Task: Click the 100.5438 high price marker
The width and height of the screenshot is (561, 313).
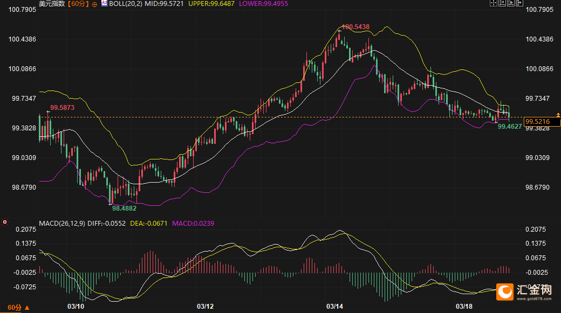Action: click(x=356, y=26)
